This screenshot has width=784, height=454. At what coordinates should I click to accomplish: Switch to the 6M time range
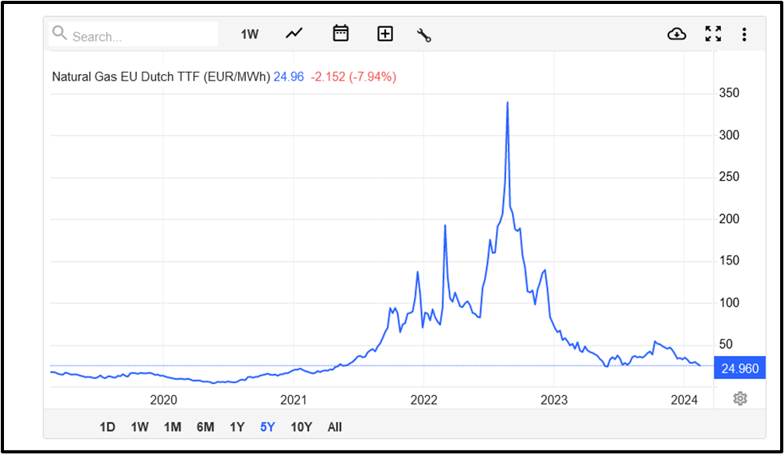(205, 427)
